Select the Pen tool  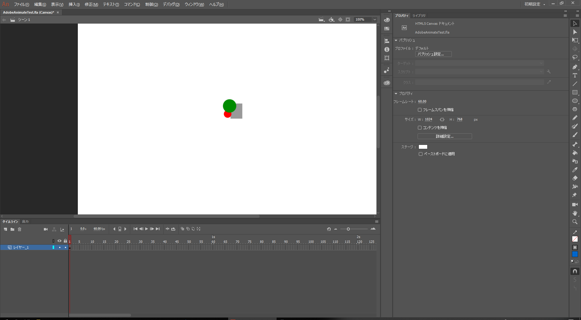[575, 67]
